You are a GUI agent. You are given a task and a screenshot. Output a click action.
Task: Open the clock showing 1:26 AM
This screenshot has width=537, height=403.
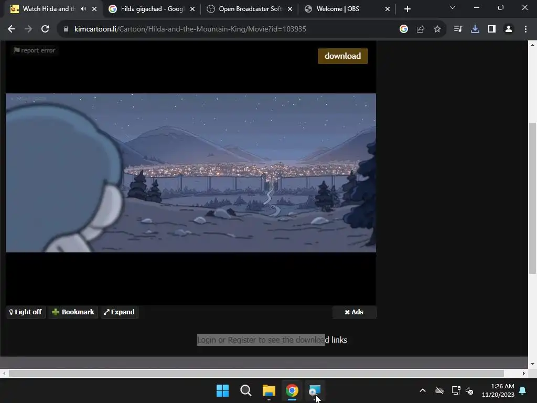click(498, 390)
